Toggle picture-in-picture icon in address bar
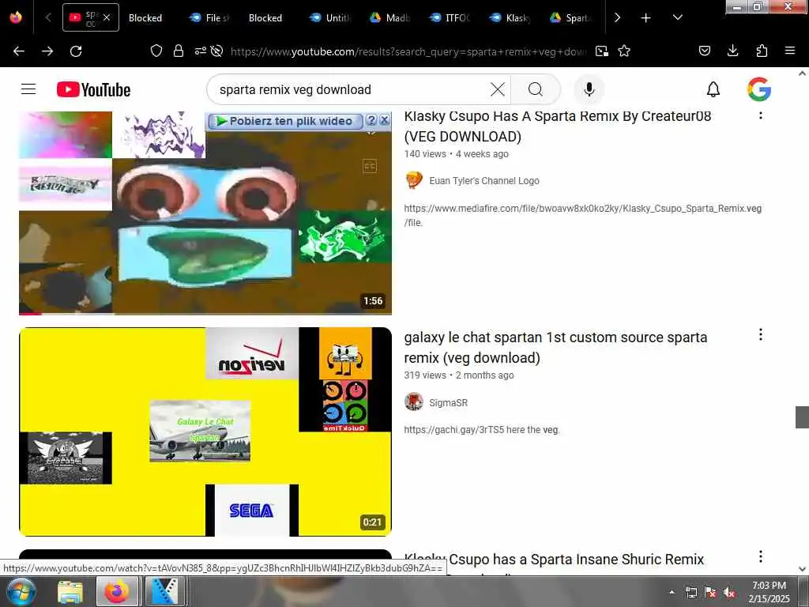The width and height of the screenshot is (809, 607). click(x=601, y=51)
